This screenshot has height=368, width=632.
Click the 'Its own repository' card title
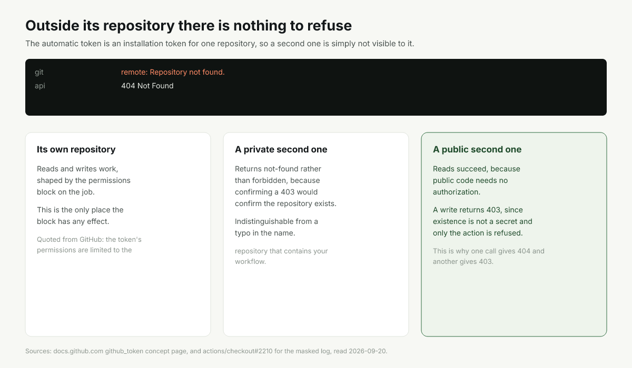[x=76, y=149]
